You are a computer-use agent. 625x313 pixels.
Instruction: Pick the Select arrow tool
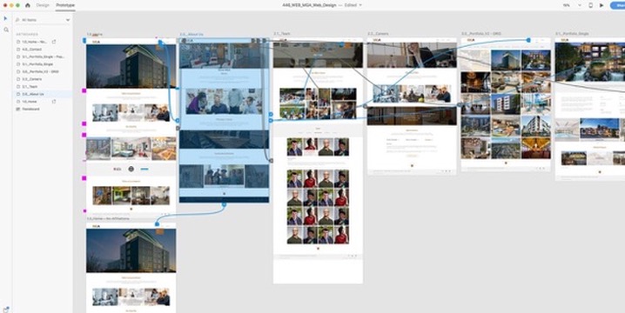[5, 18]
